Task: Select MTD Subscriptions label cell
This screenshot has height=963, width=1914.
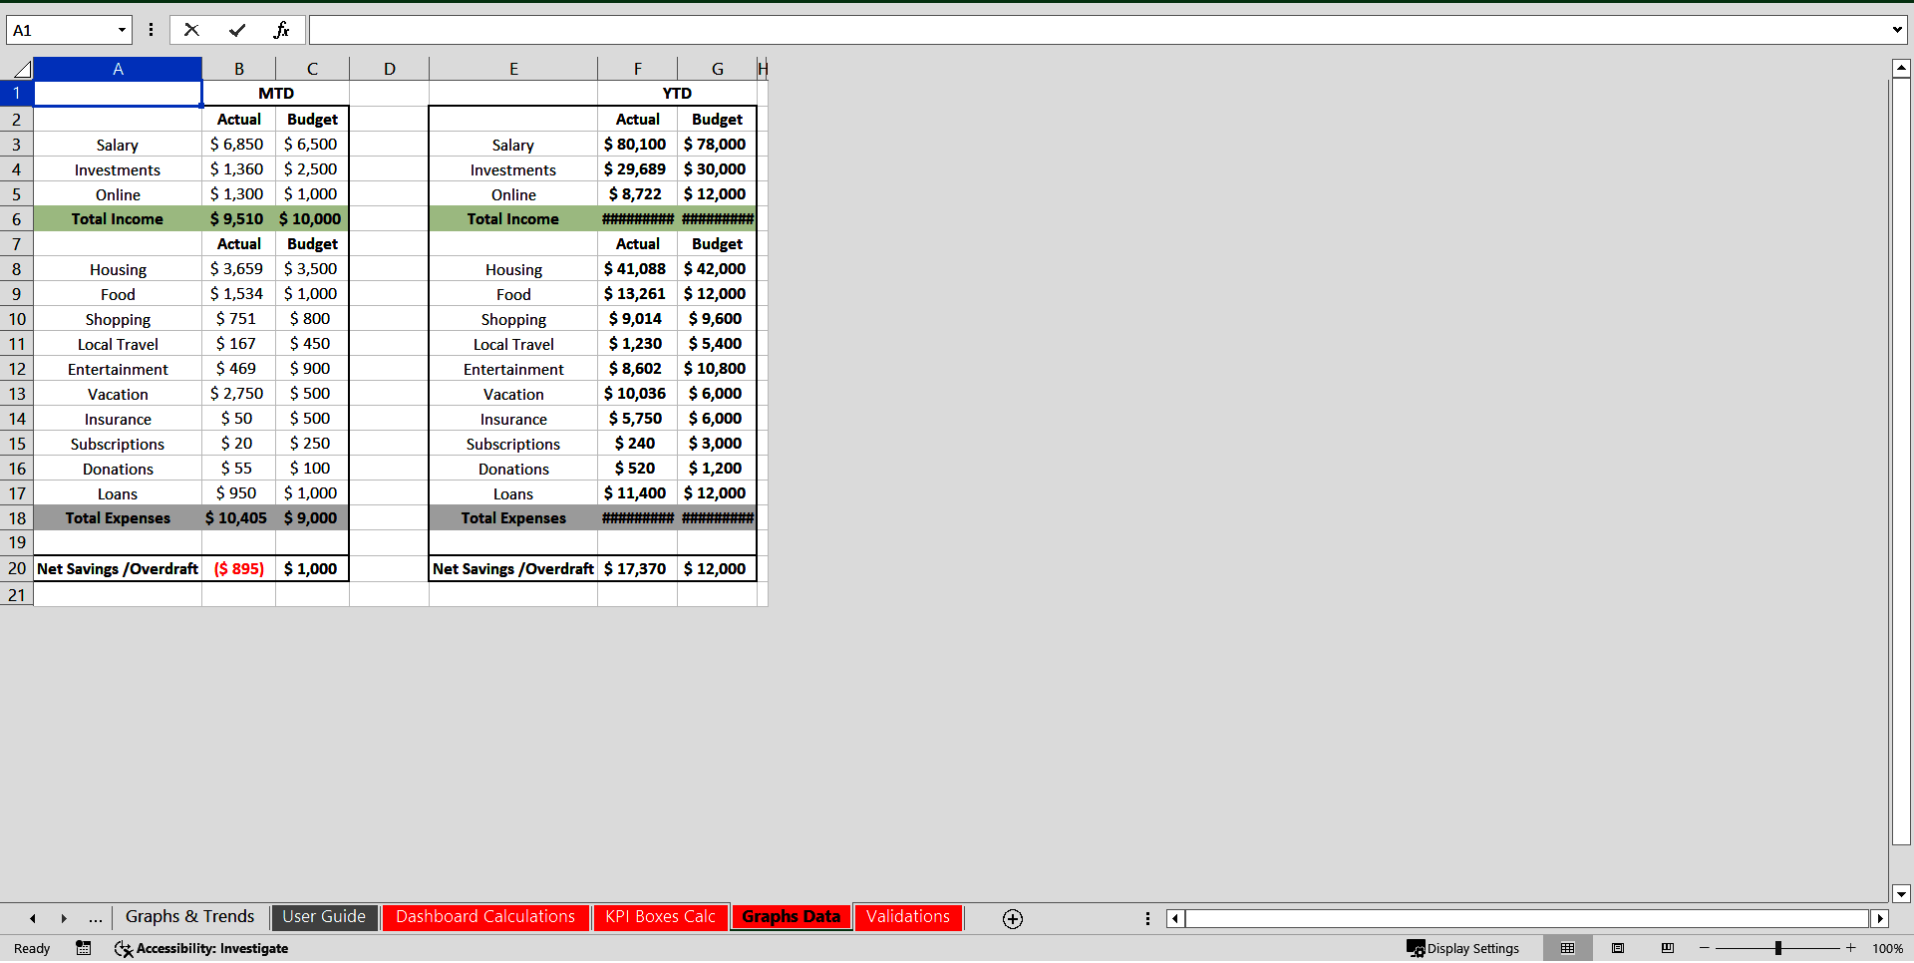Action: 118,443
